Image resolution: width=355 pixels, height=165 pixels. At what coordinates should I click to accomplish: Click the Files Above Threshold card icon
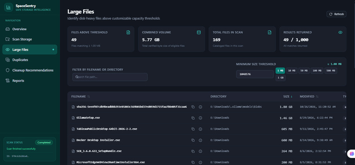pos(128,33)
